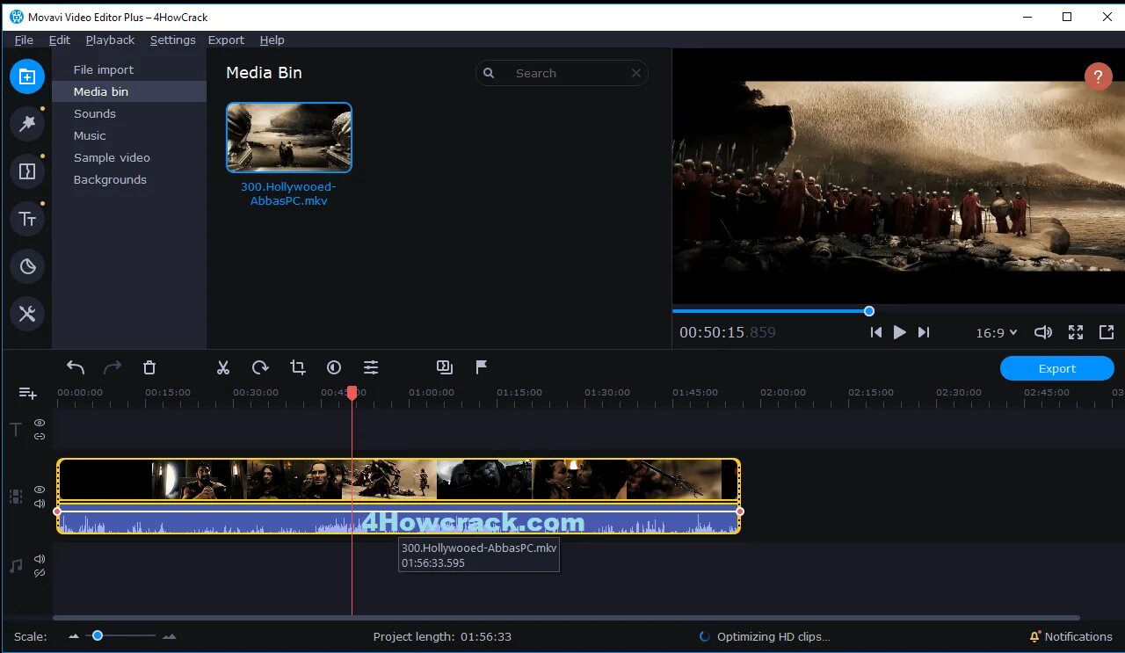Select the Crop tool icon
This screenshot has height=653, width=1125.
coord(297,367)
